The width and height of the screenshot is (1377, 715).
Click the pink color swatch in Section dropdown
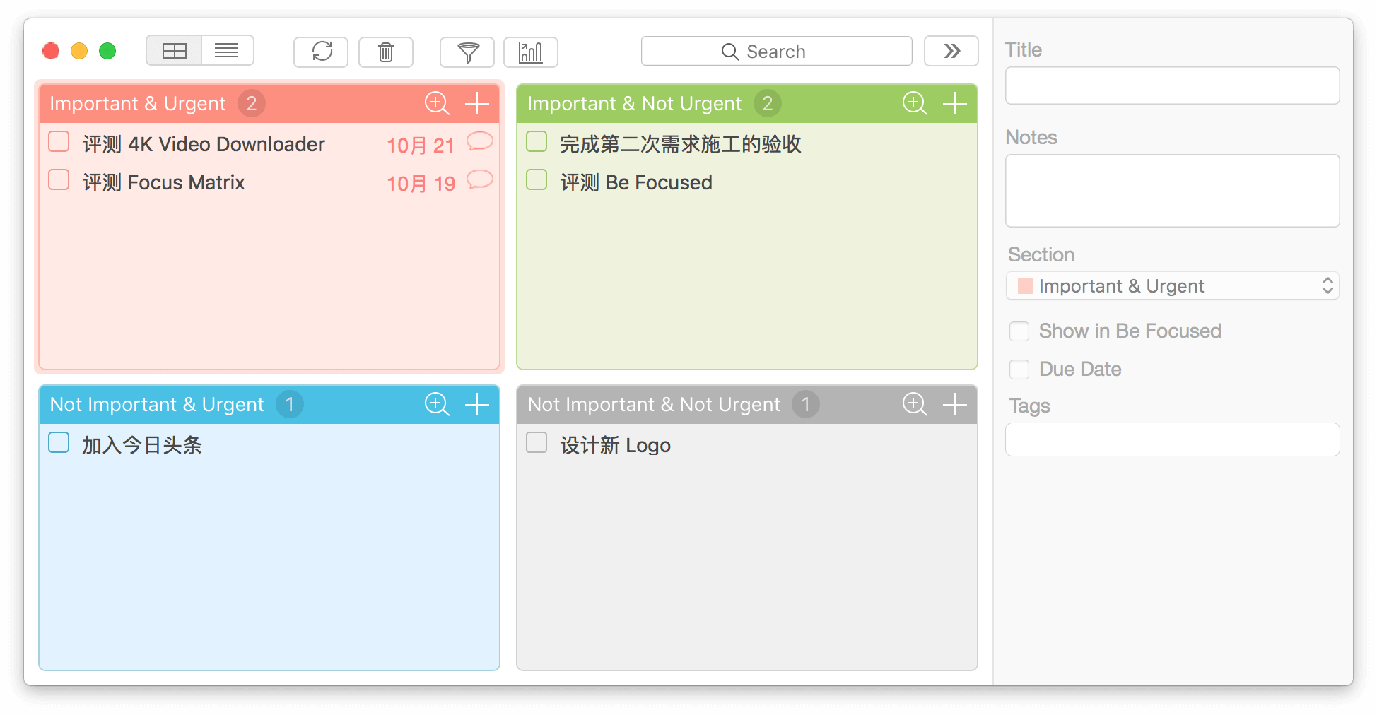1025,286
